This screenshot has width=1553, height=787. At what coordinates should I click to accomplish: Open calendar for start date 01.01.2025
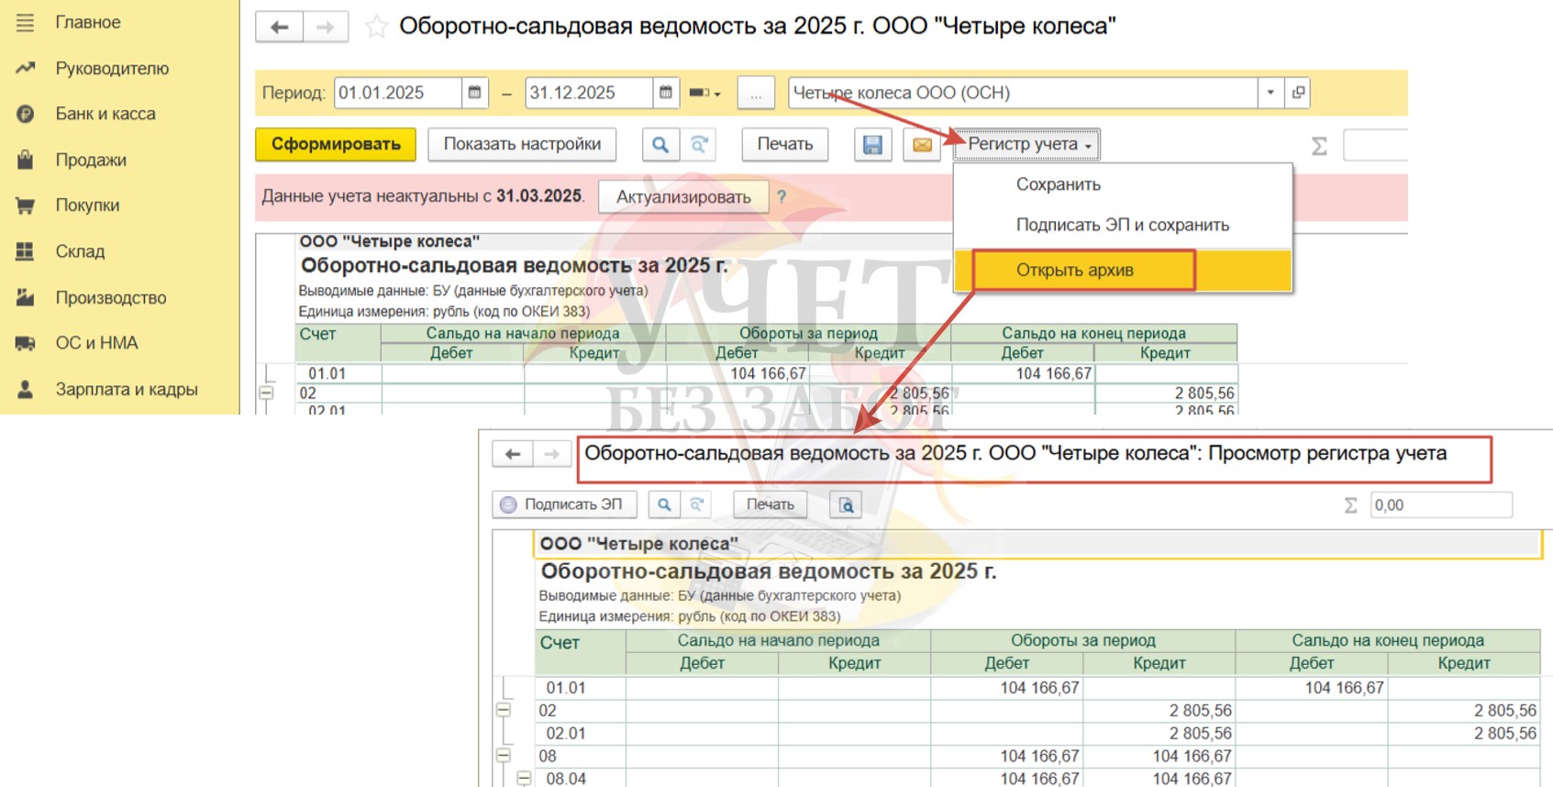[474, 93]
